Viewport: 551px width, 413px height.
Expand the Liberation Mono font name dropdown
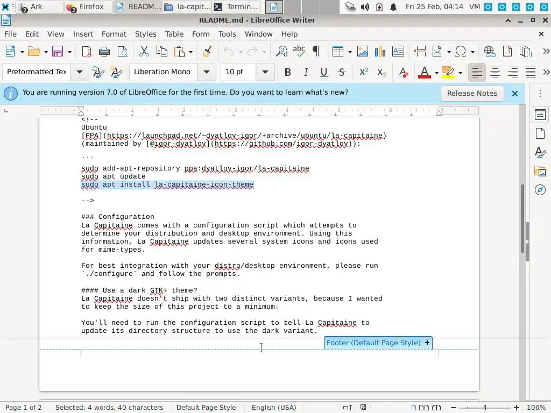coord(206,72)
